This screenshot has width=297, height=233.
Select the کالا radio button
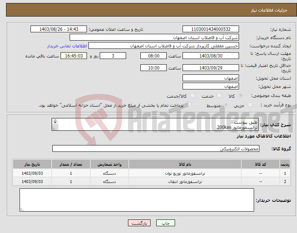click(x=241, y=95)
